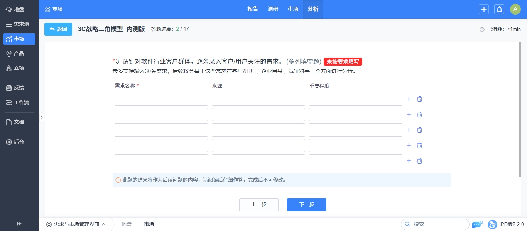527x231 pixels.
Task: Click the 返回 button
Action: [58, 29]
